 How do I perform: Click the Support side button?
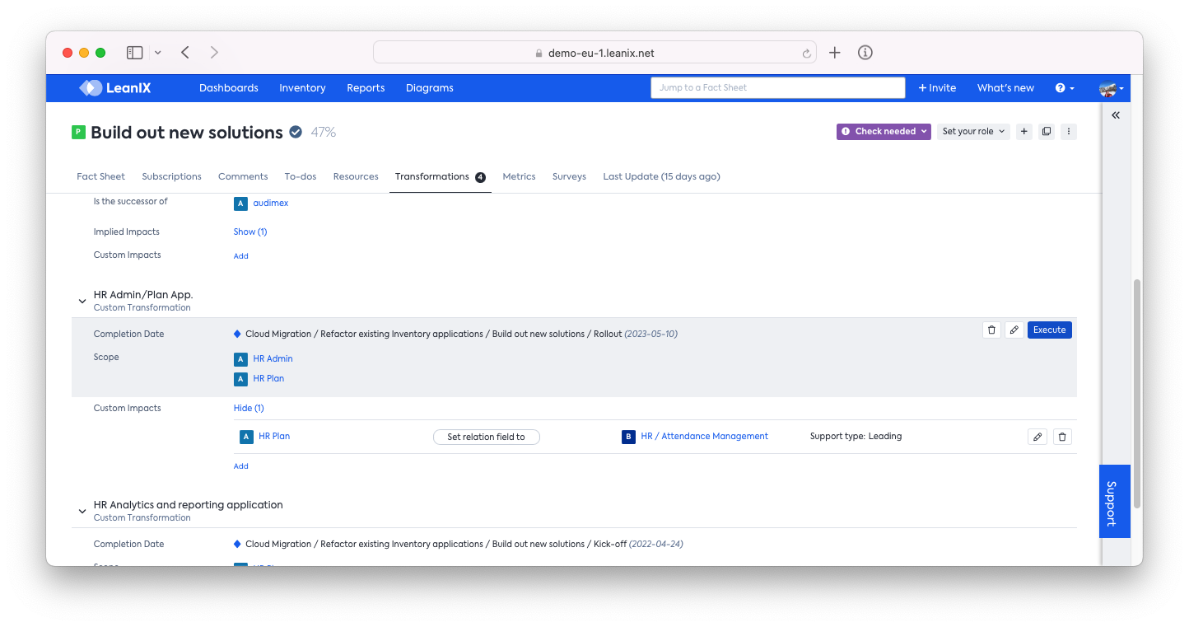pyautogui.click(x=1115, y=502)
